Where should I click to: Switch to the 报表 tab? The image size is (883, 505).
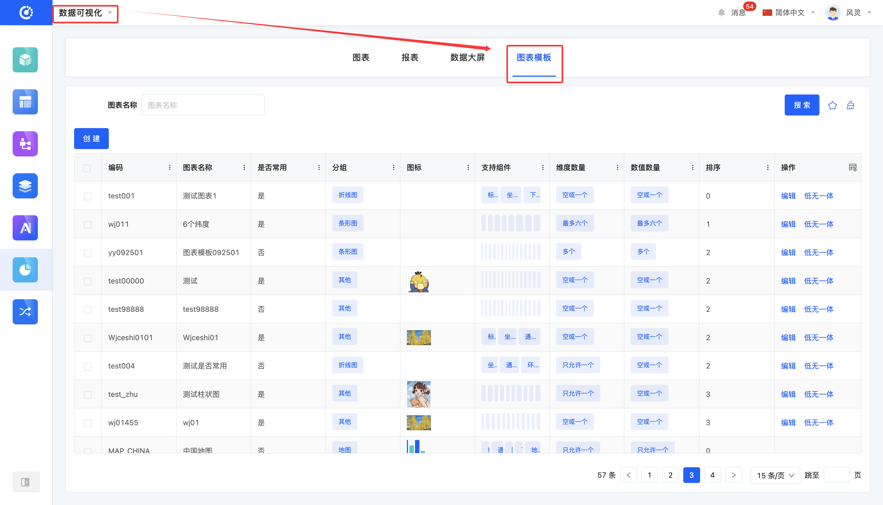409,57
